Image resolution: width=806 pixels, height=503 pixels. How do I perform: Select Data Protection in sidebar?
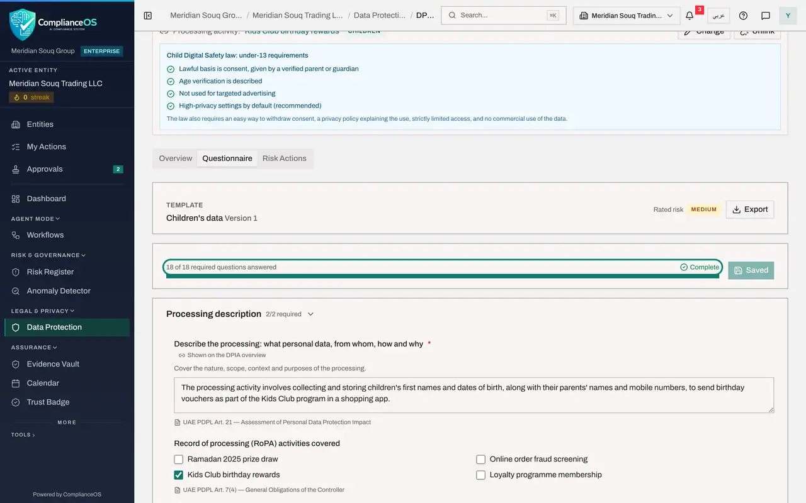pos(67,327)
